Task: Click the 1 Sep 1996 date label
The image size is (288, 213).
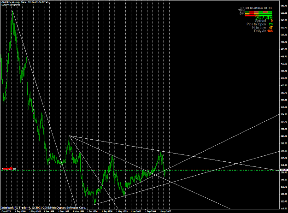Action: click(x=107, y=211)
